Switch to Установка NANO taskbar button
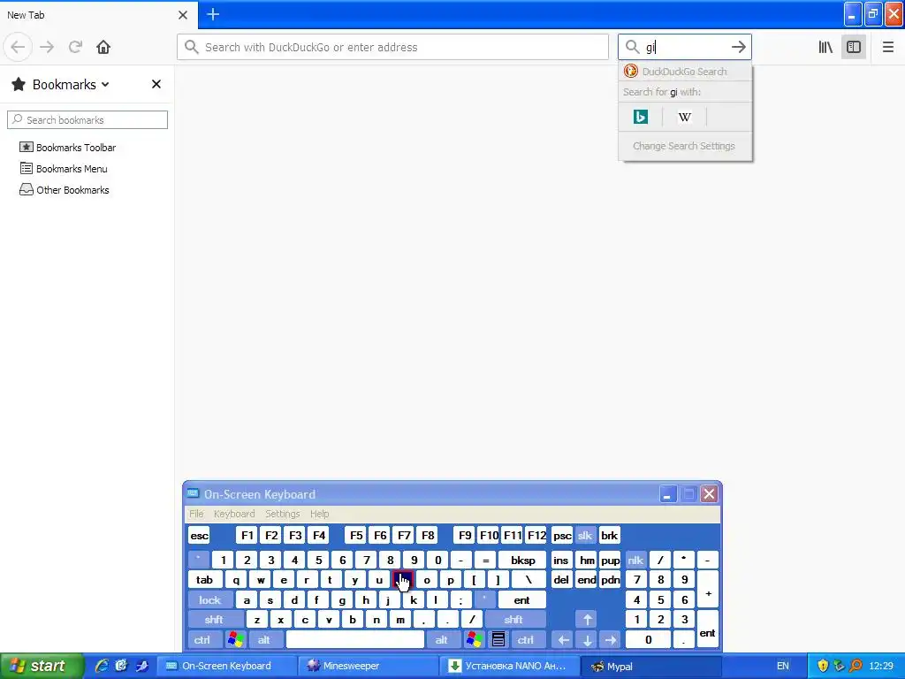 pos(508,666)
